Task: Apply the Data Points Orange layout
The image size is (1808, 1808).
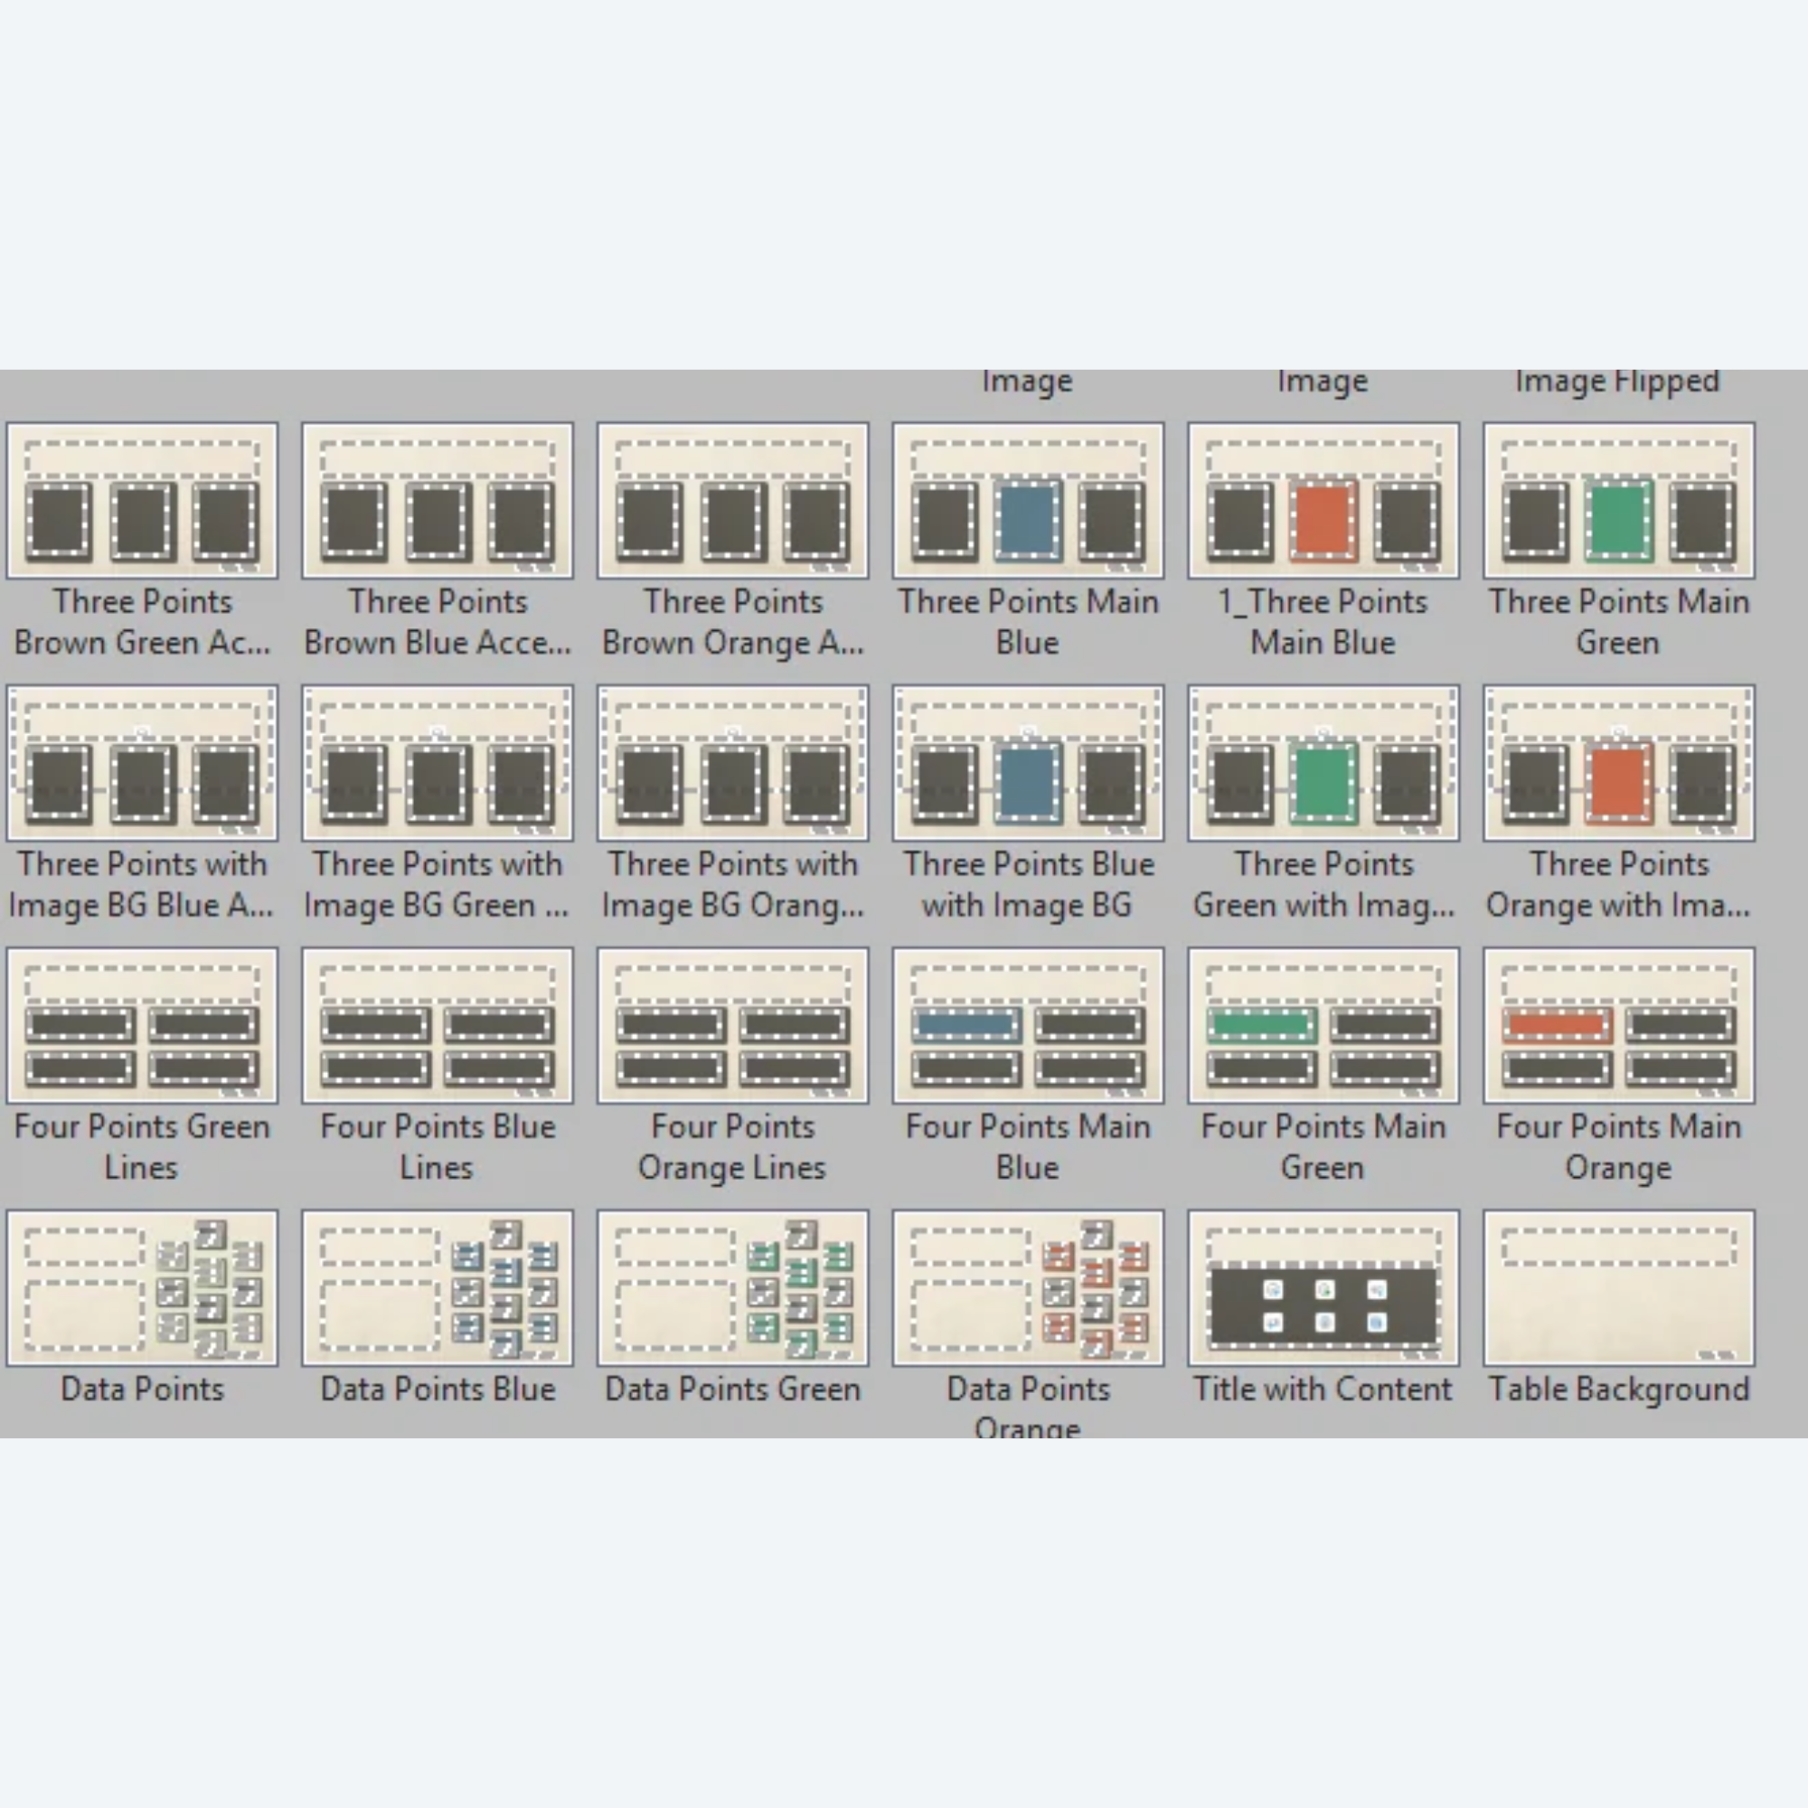Action: pyautogui.click(x=1028, y=1287)
